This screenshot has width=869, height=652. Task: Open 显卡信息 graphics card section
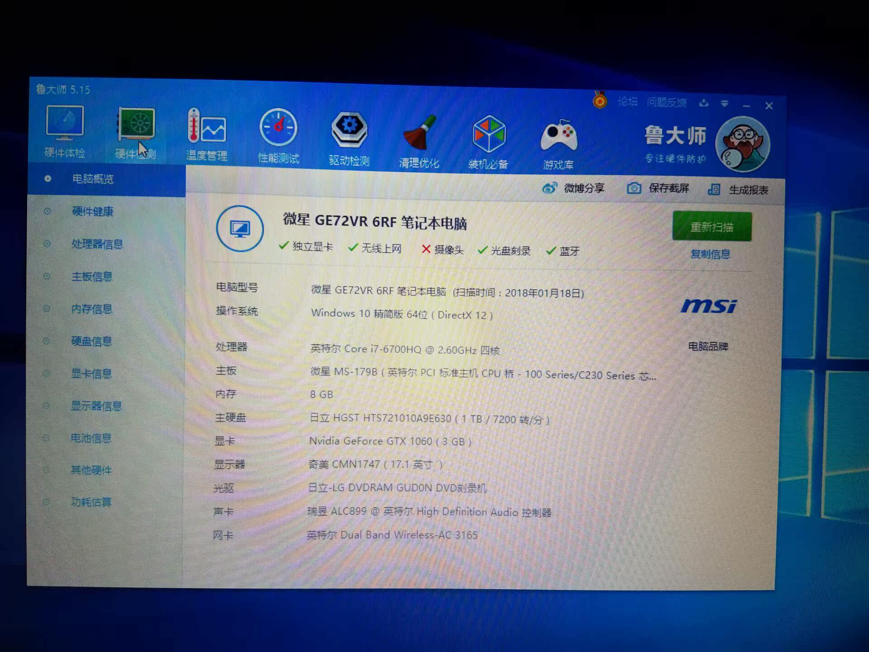pos(91,374)
